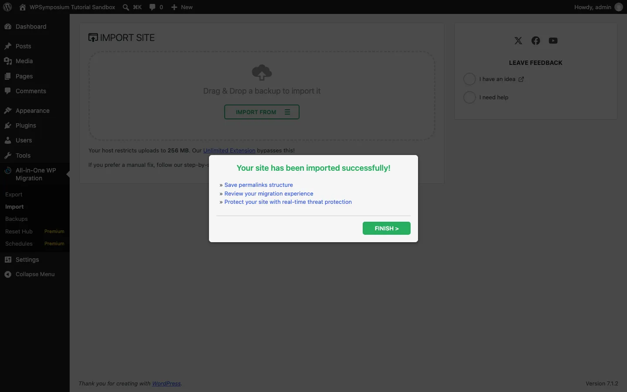
Task: Select the 'I need help' radio button
Action: [469, 97]
